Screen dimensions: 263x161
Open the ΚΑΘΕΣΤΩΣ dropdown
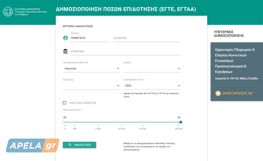click(91, 86)
